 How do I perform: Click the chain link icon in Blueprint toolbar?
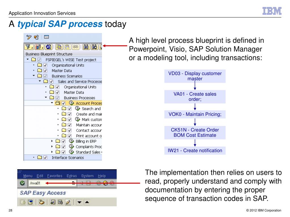[x=75, y=47]
